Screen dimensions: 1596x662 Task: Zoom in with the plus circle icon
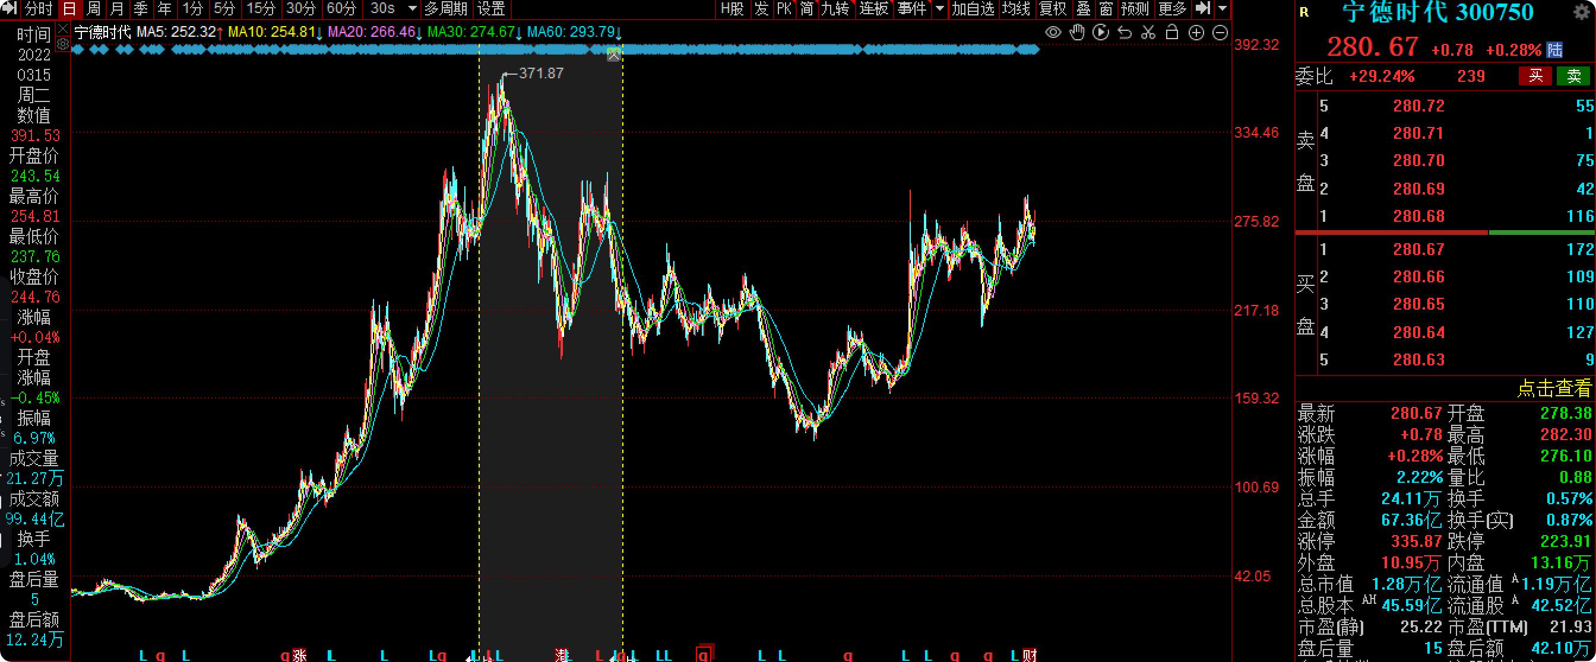(x=1196, y=33)
